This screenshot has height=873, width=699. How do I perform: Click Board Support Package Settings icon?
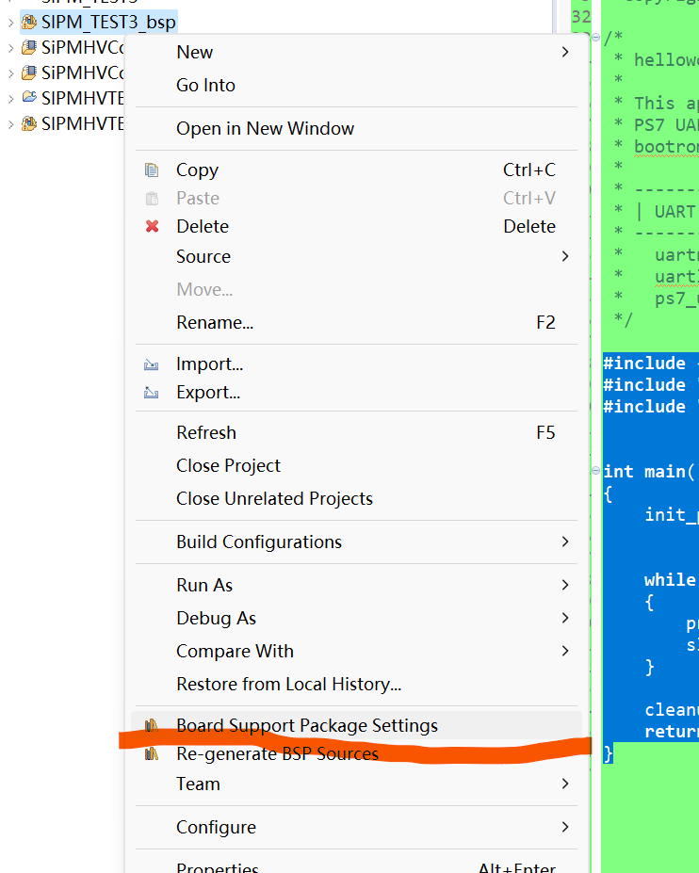pos(152,725)
